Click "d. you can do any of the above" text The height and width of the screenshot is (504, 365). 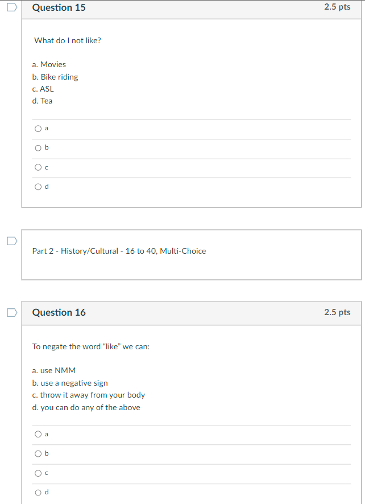pyautogui.click(x=86, y=407)
